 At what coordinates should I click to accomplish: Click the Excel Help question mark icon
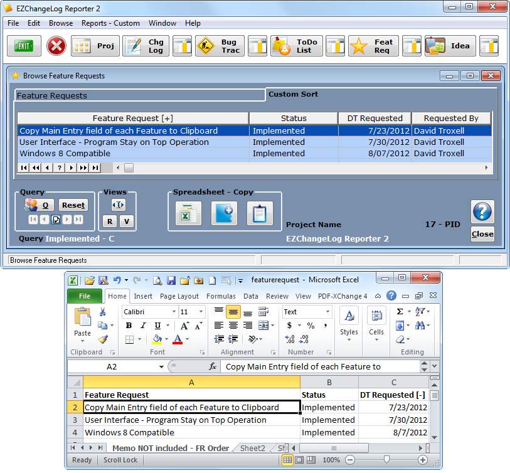click(391, 295)
